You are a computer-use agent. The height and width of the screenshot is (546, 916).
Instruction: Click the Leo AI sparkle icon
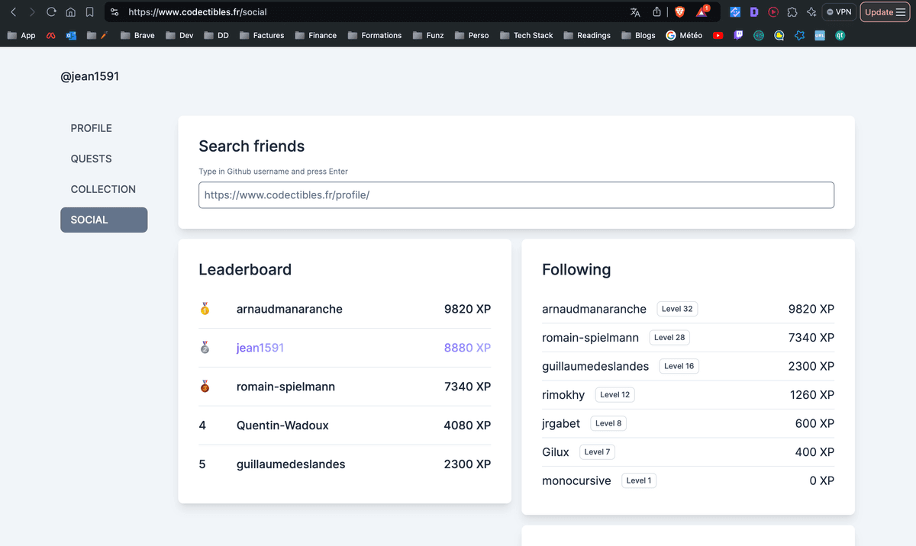pos(811,11)
